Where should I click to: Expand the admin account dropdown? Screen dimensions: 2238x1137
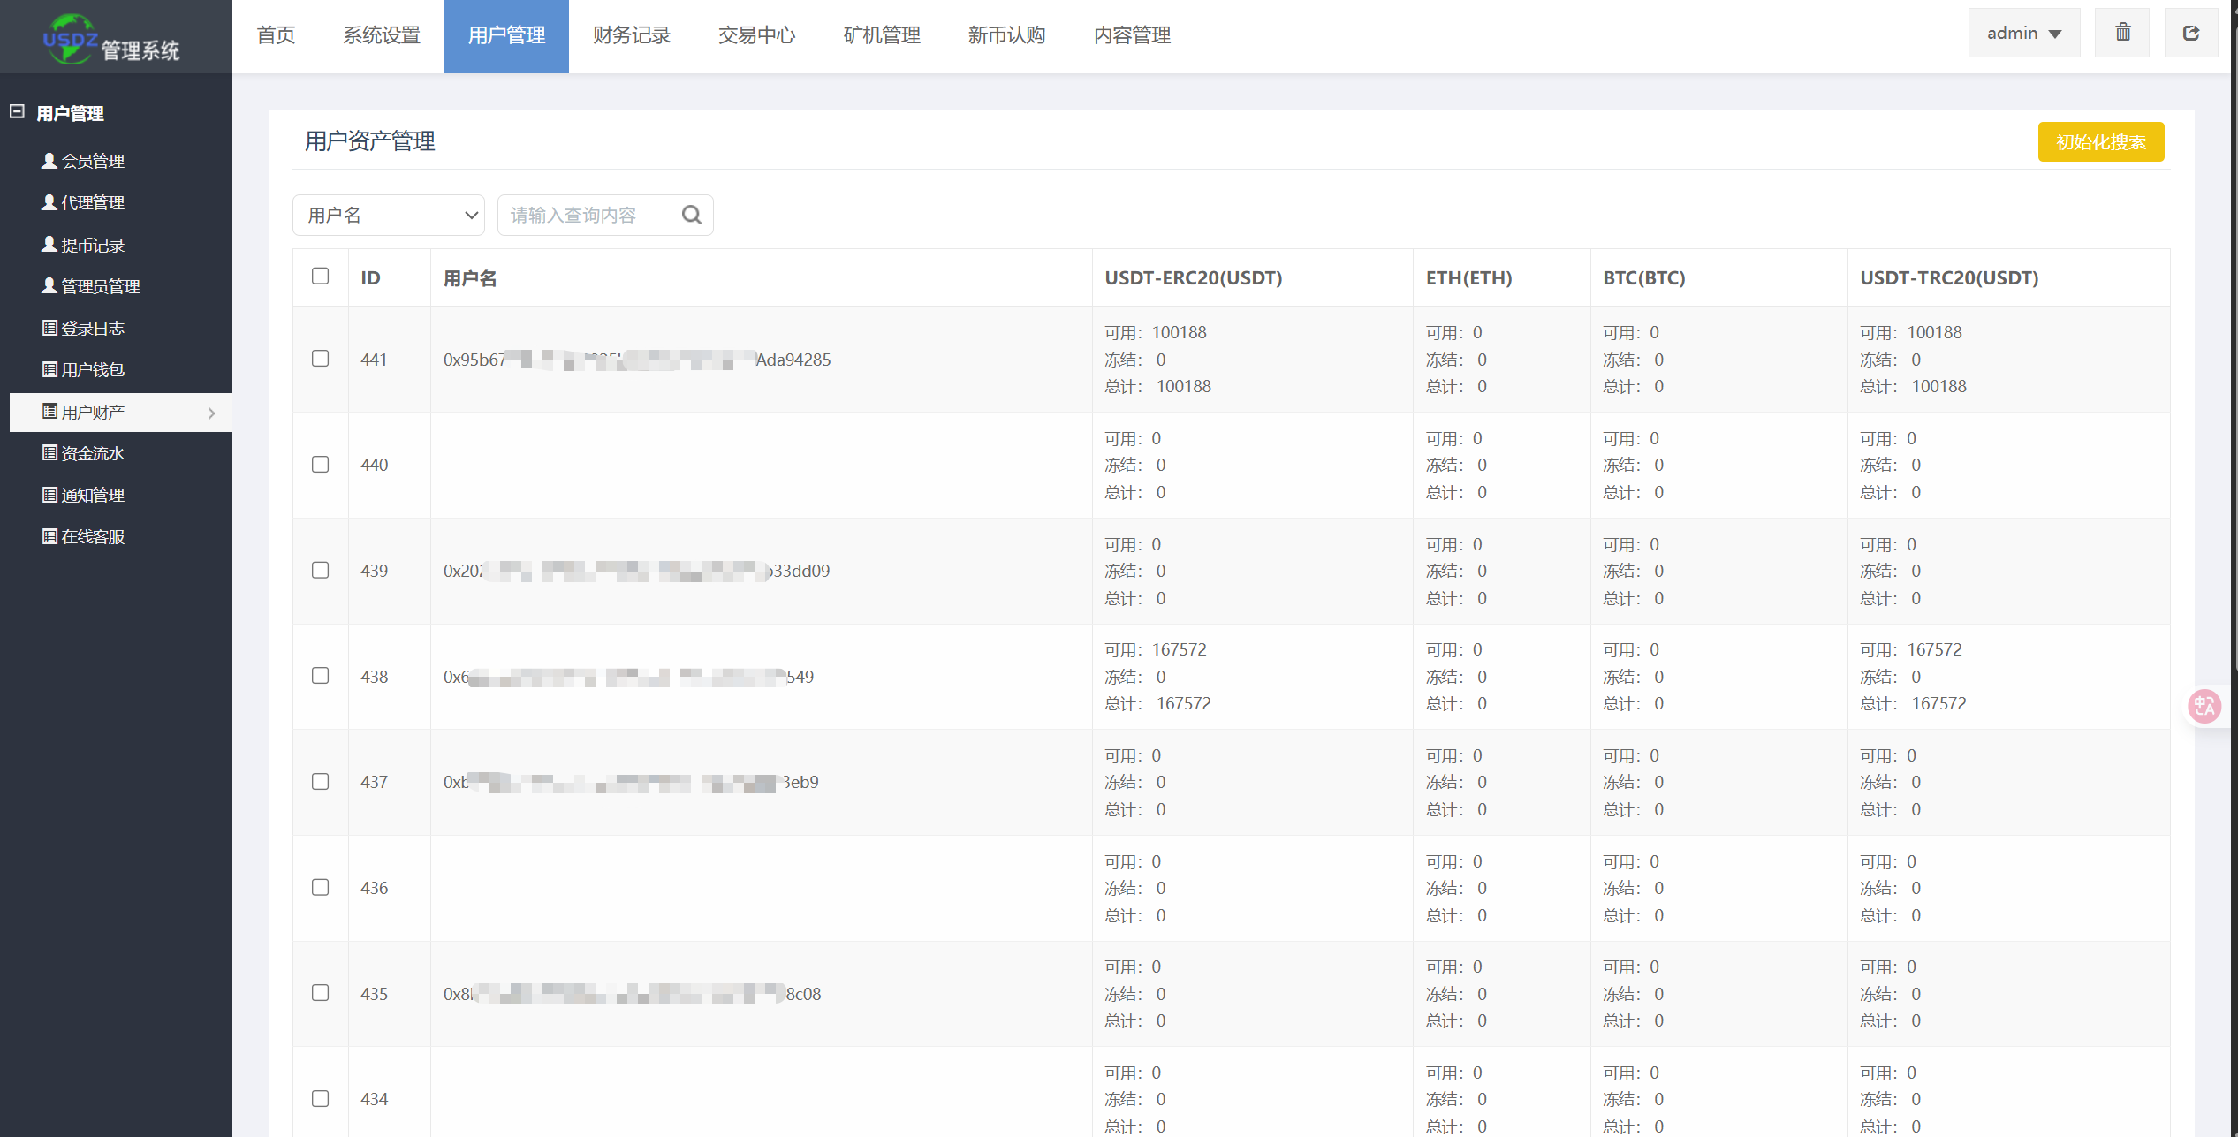[x=2023, y=34]
